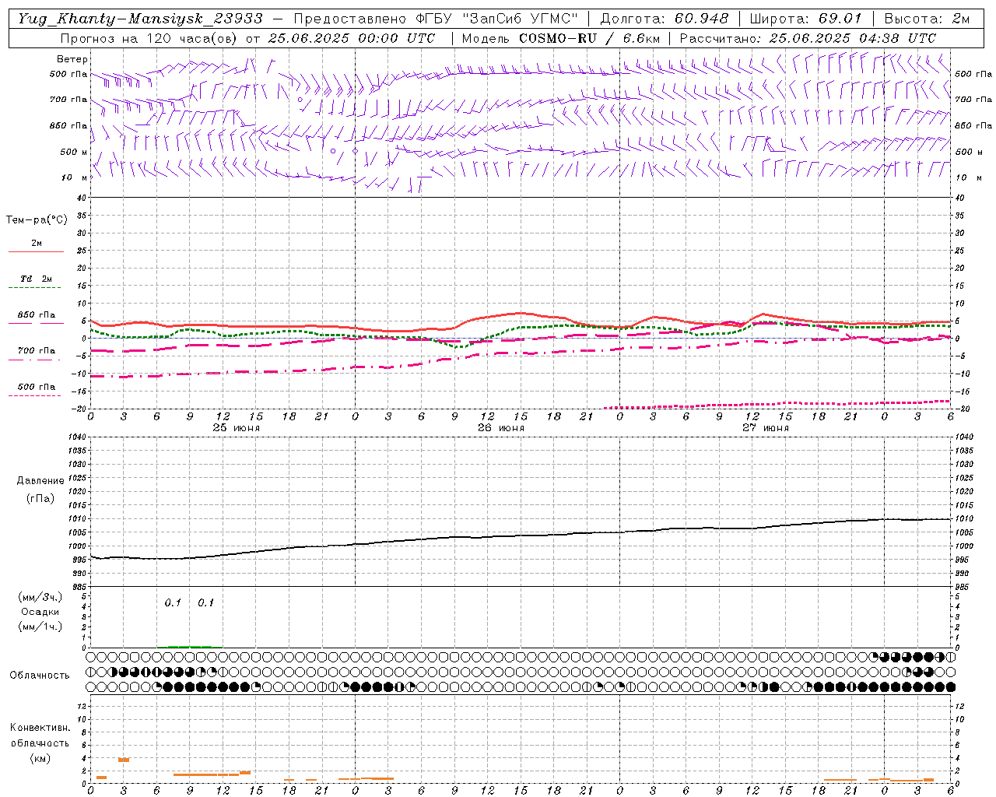Click the "(км)" unit under convective cloudiness
The height and width of the screenshot is (797, 996).
(x=40, y=758)
